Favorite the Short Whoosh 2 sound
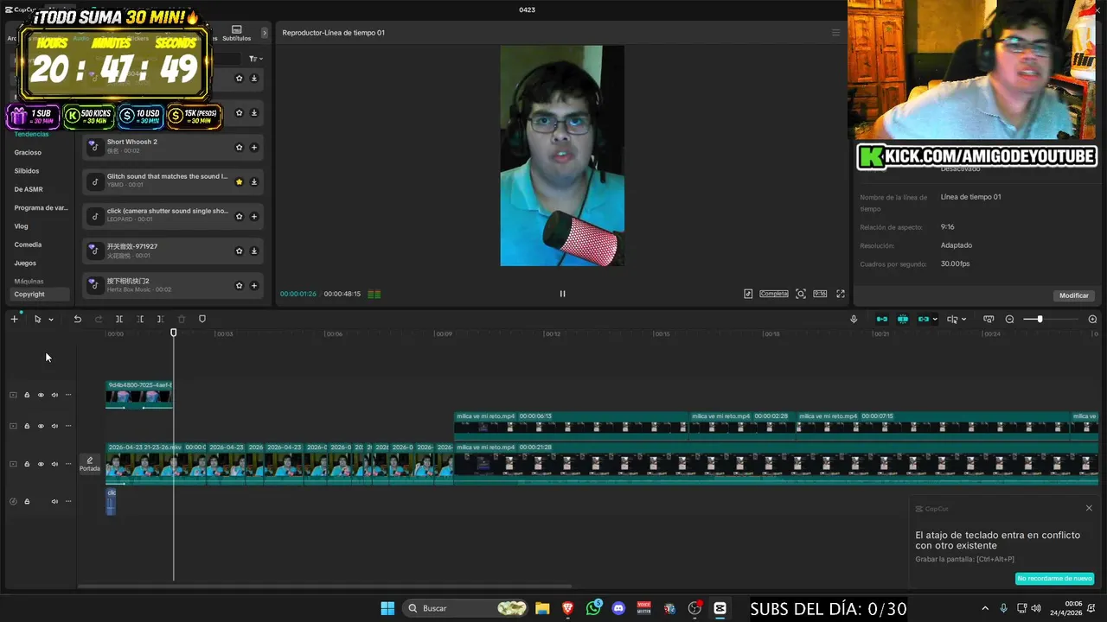 pos(240,147)
